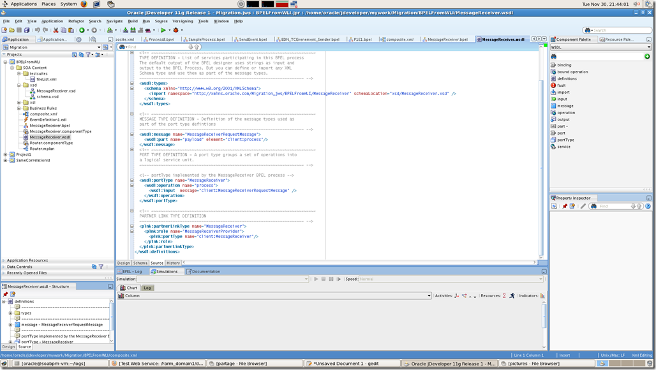Open the Refactor menu
The width and height of the screenshot is (656, 370).
point(76,21)
